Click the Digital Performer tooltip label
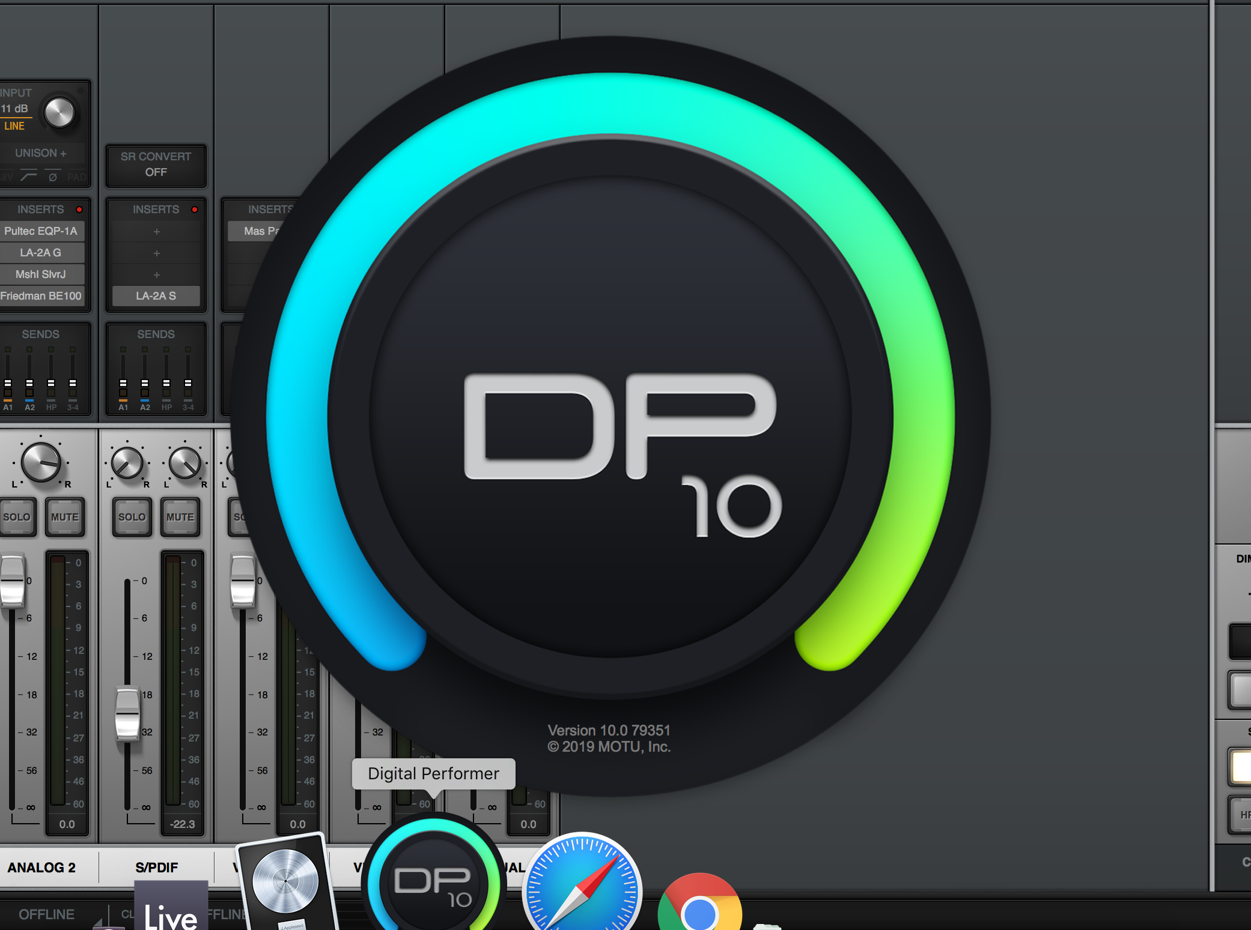The image size is (1251, 930). point(434,773)
